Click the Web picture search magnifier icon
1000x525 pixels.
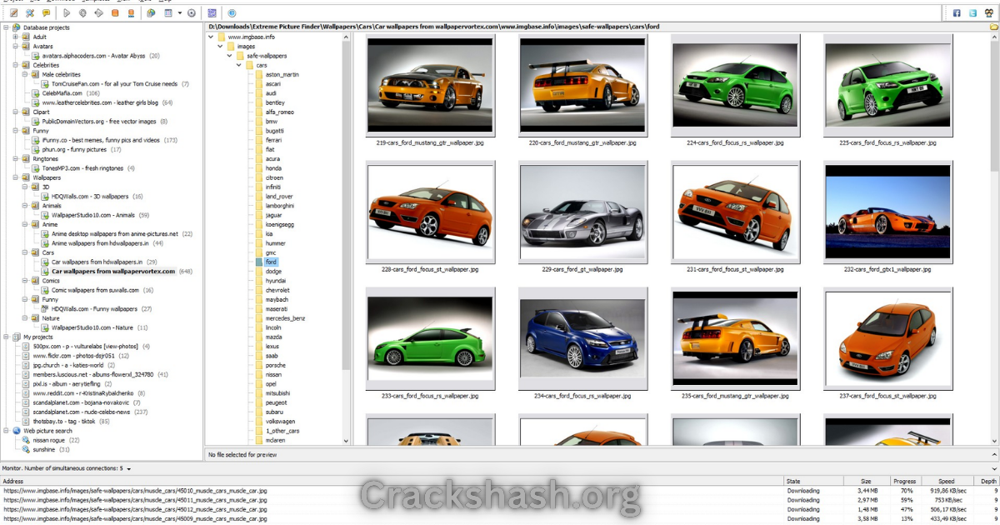[x=17, y=431]
